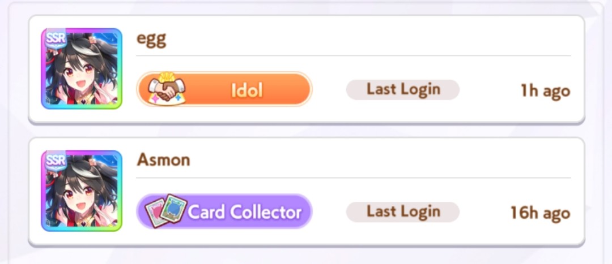Viewport: 612px width, 264px height.
Task: Click the player name egg
Action: click(151, 40)
